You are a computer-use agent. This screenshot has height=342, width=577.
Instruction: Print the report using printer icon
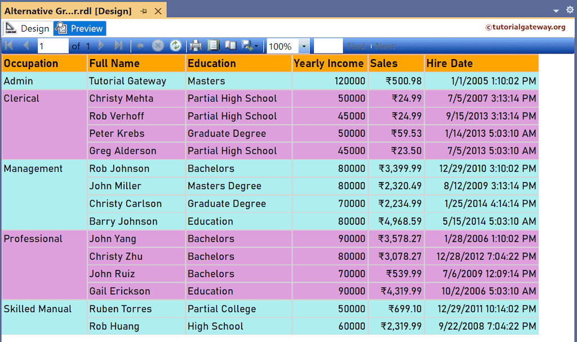[196, 46]
